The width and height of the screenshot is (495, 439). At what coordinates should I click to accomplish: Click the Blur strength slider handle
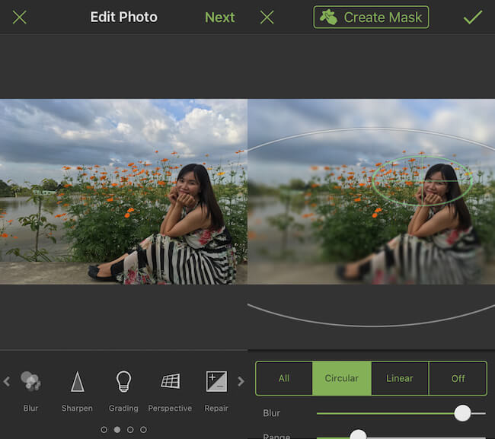point(462,413)
